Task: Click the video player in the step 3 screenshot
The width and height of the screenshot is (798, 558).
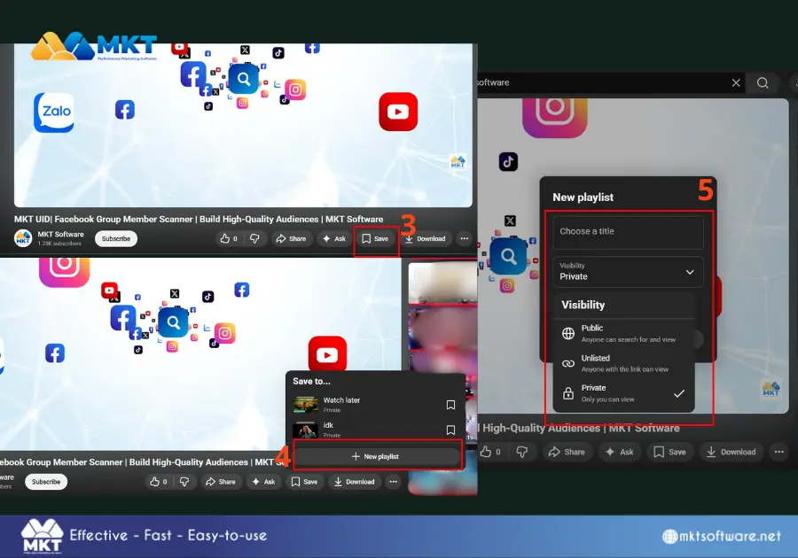Action: coord(243,125)
